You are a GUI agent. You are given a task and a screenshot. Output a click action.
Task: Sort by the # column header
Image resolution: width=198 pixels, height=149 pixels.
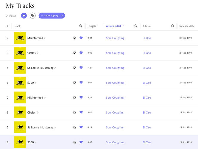click(7, 26)
